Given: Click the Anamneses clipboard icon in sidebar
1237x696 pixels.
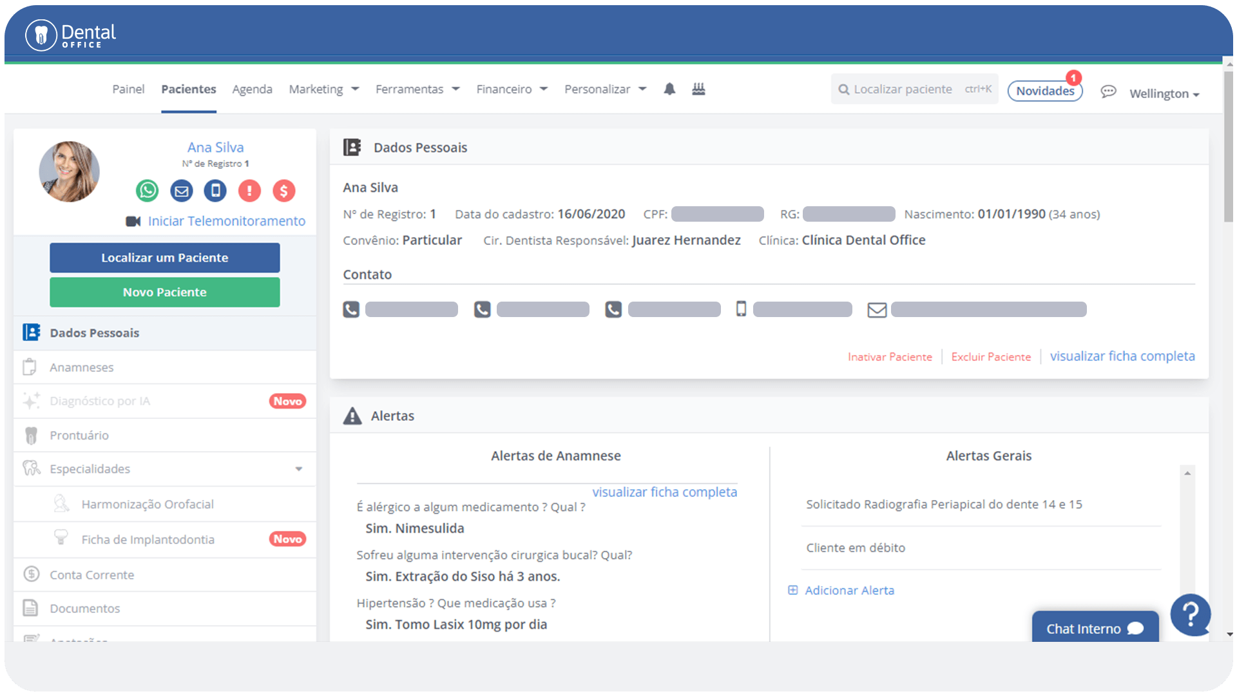Looking at the screenshot, I should pyautogui.click(x=30, y=367).
